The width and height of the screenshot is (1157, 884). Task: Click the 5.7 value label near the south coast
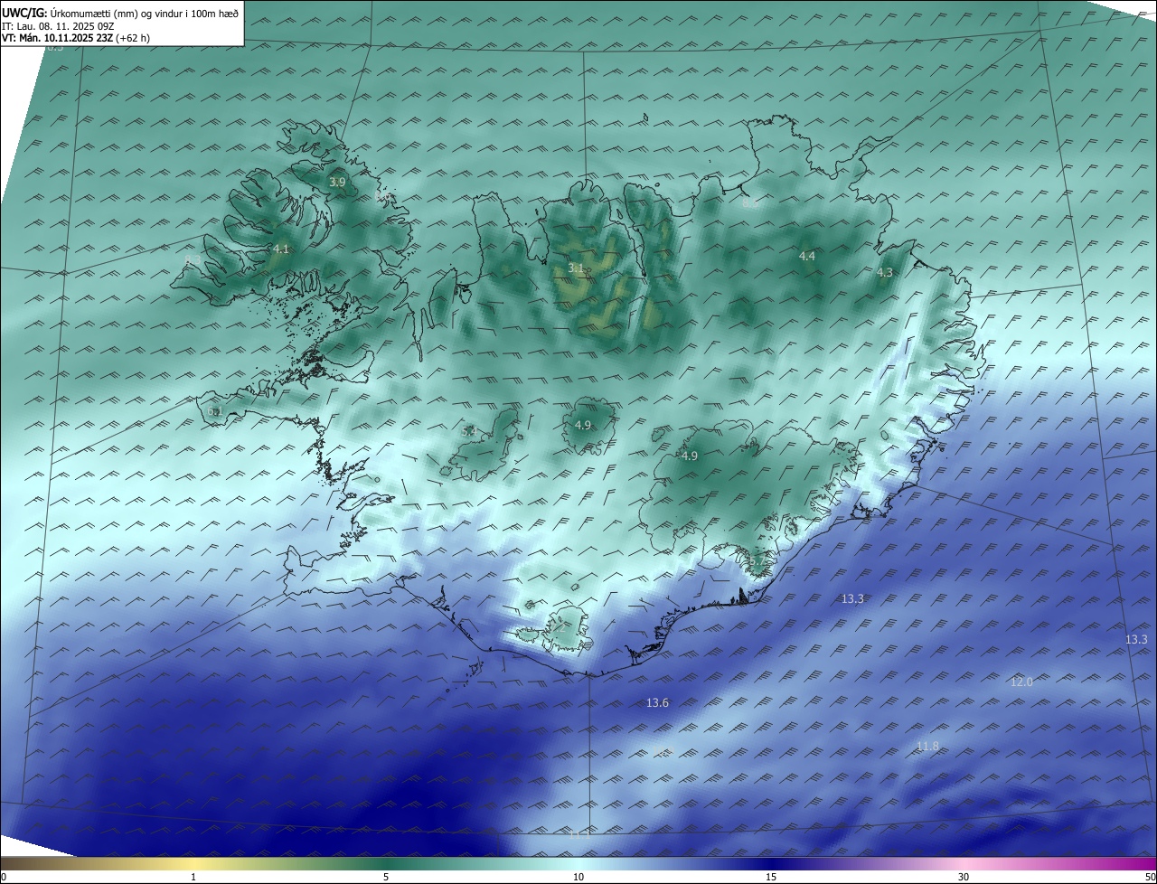click(757, 561)
